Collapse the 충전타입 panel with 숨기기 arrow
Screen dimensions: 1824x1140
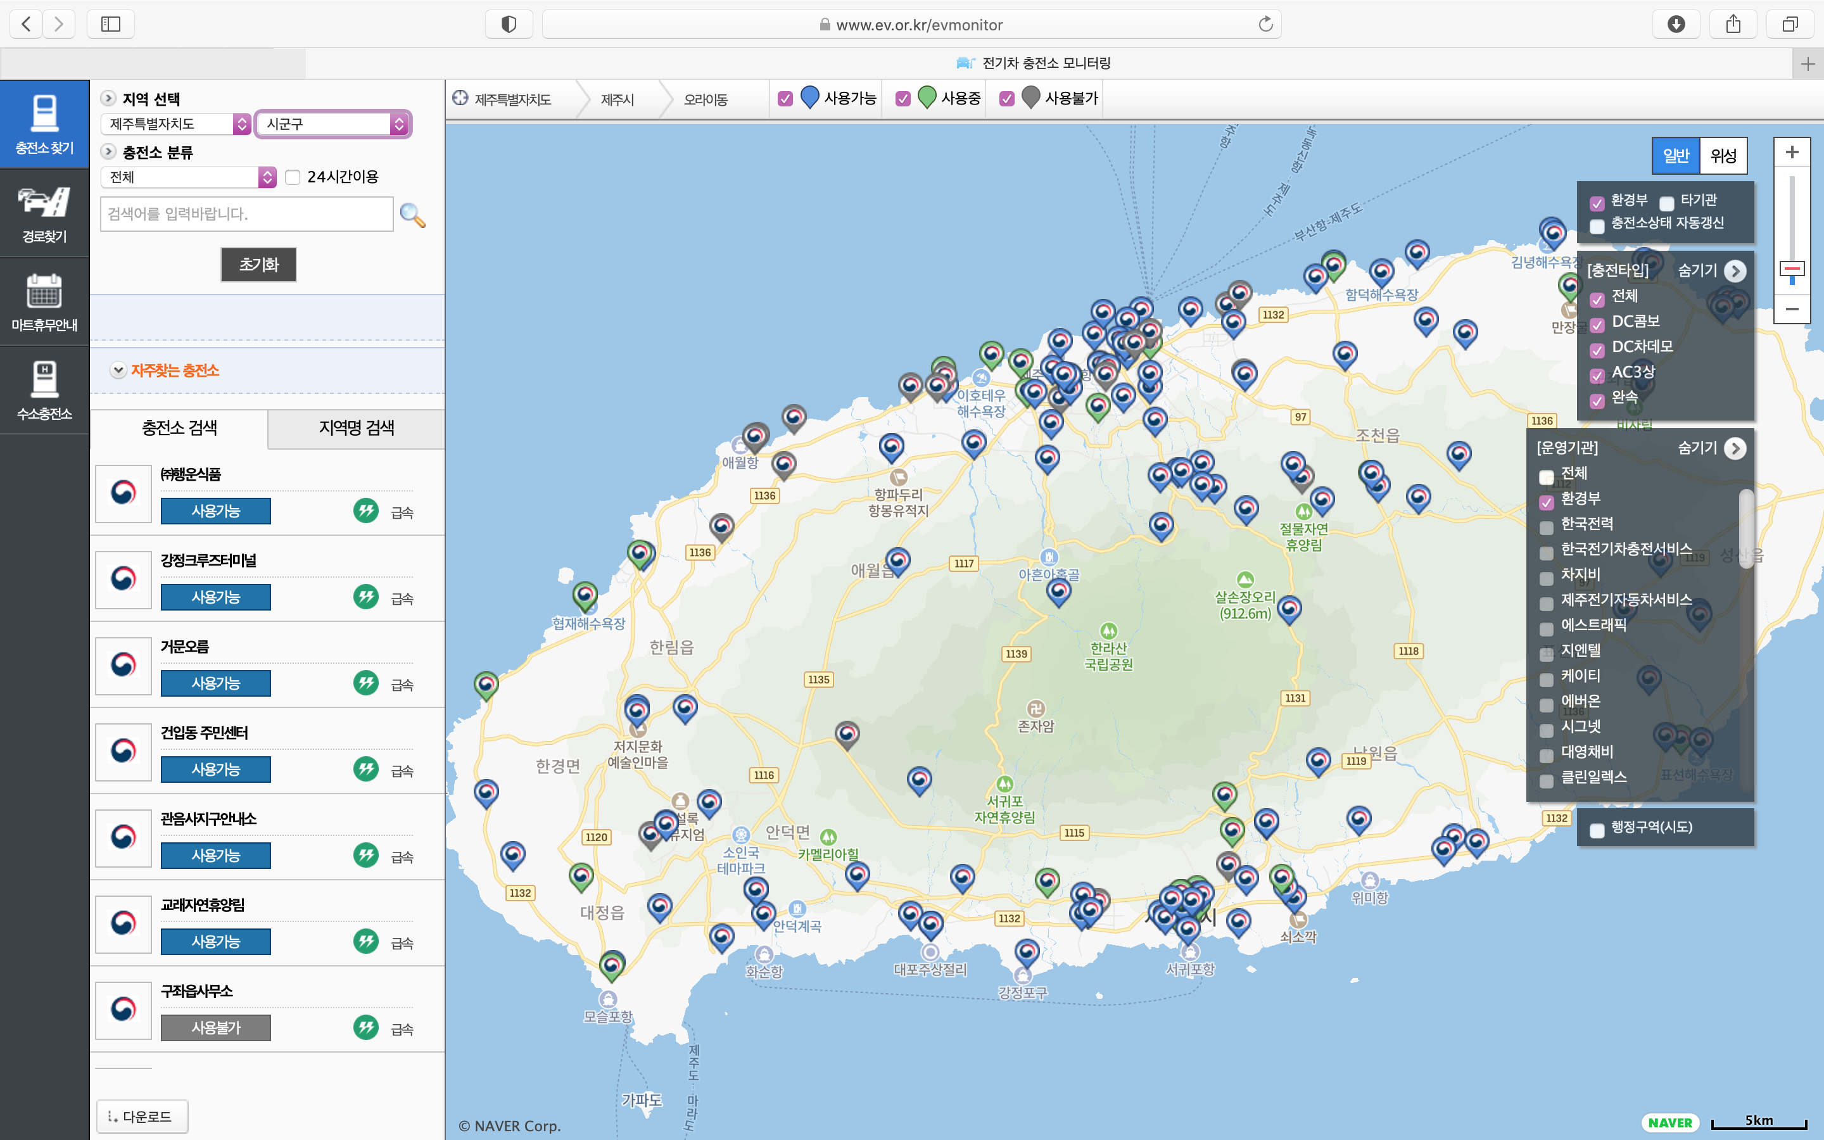[1734, 270]
